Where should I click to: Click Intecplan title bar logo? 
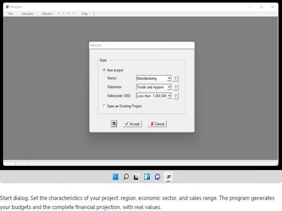point(7,7)
